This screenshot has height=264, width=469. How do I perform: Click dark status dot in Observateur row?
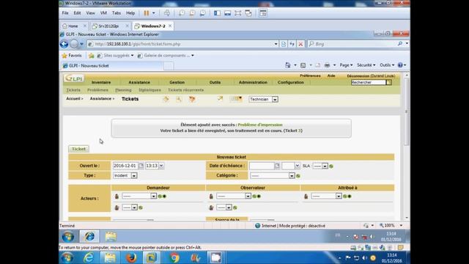coord(259,197)
